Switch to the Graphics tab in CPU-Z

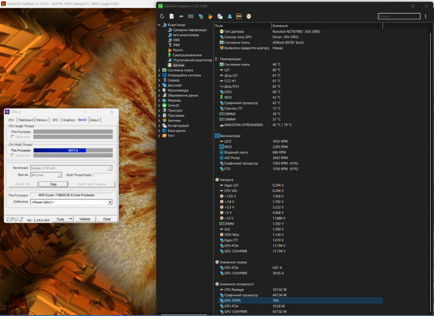pos(69,120)
